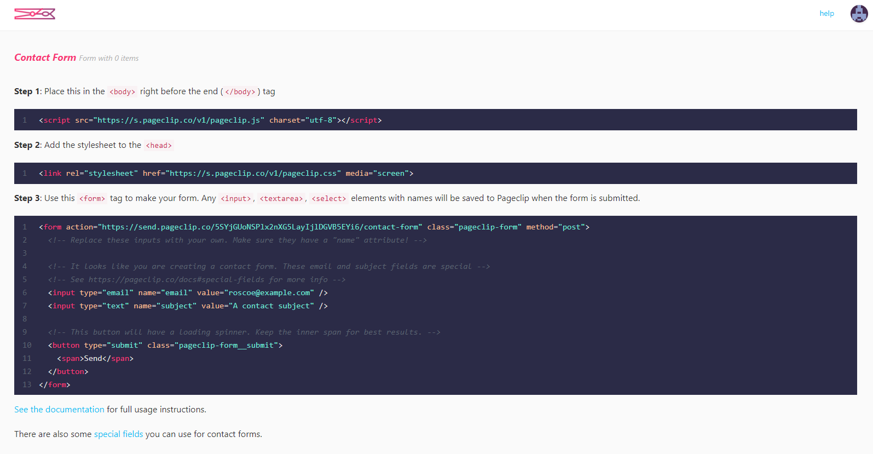Screen dimensions: 873x454
Task: Click the button type submit code line
Action: (165, 346)
